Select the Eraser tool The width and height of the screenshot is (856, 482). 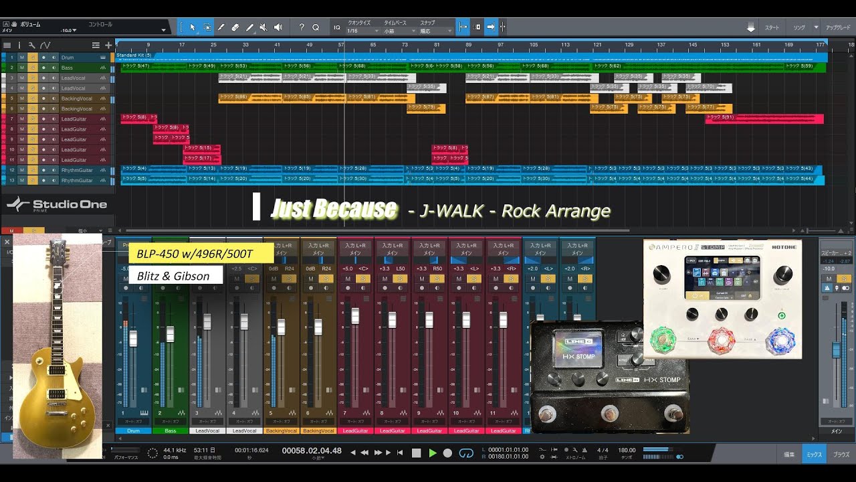[235, 27]
